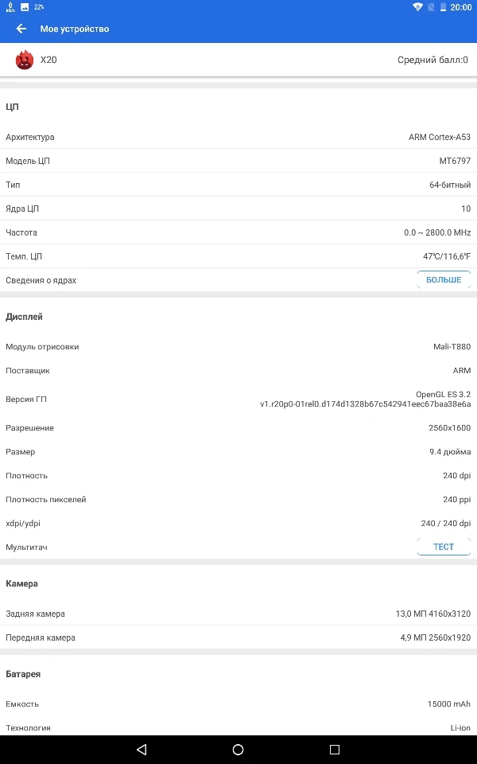Image resolution: width=477 pixels, height=764 pixels.
Task: Tap the Темп. ЦП temperature row
Action: 238,256
